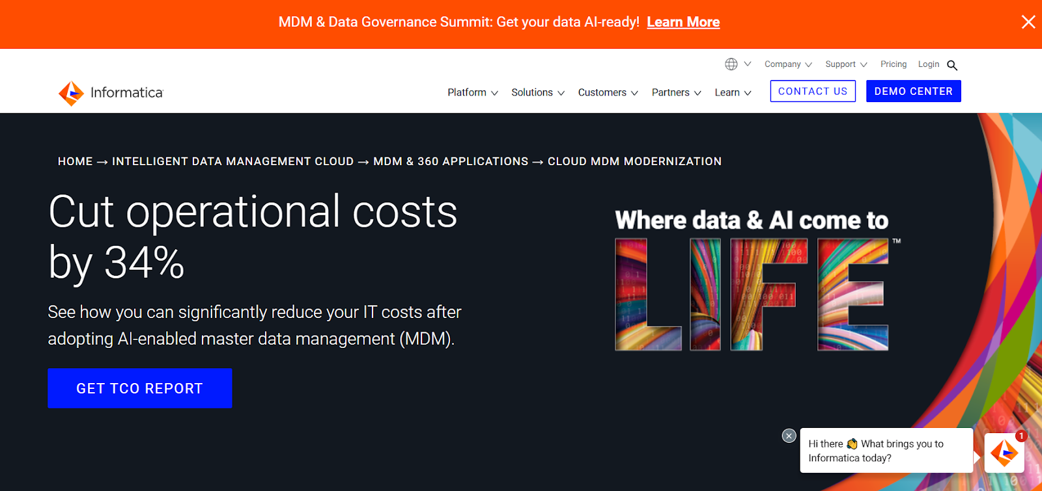Open Intelligent Data Management Cloud breadcrumb
The height and width of the screenshot is (491, 1042).
pos(233,161)
